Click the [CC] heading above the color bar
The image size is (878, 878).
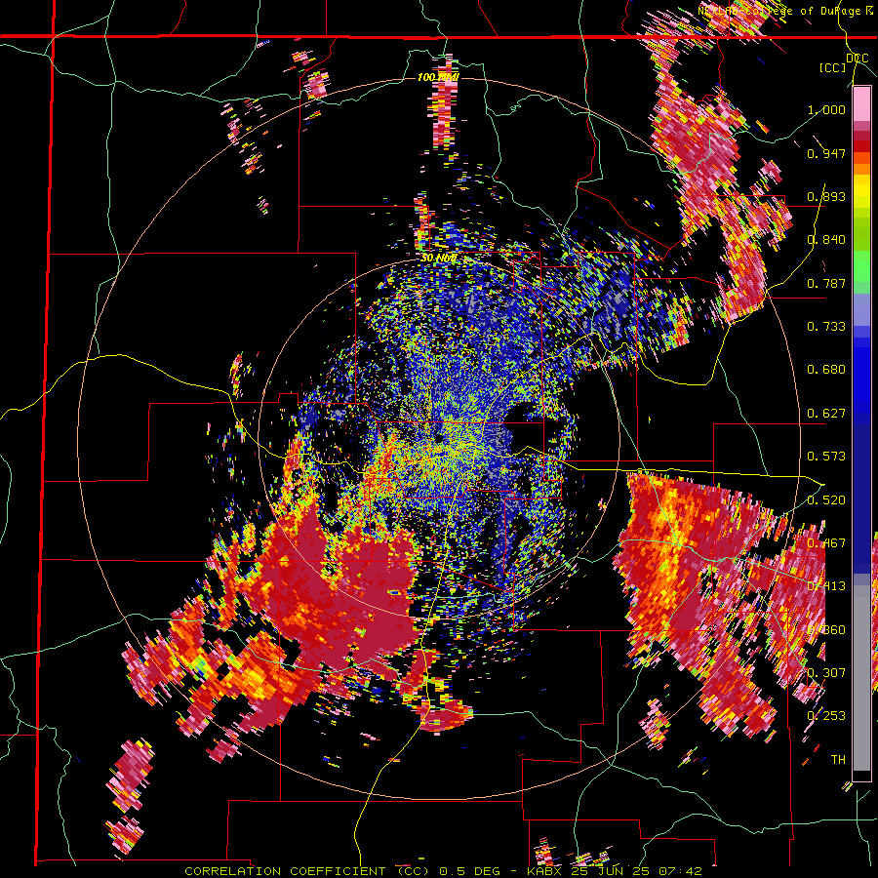pyautogui.click(x=832, y=67)
